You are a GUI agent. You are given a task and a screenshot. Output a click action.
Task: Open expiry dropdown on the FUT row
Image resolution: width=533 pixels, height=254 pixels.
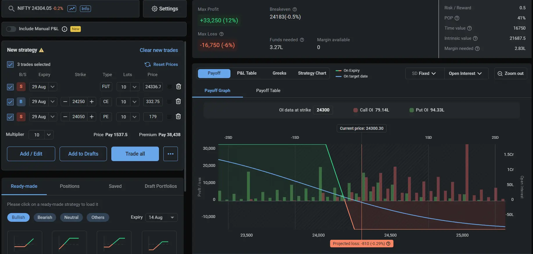52,87
